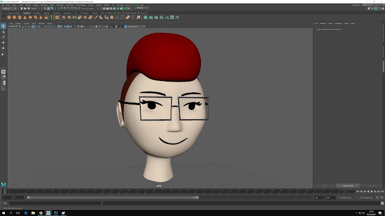Switch to four-view viewport layout
This screenshot has width=385, height=216.
pyautogui.click(x=3, y=77)
